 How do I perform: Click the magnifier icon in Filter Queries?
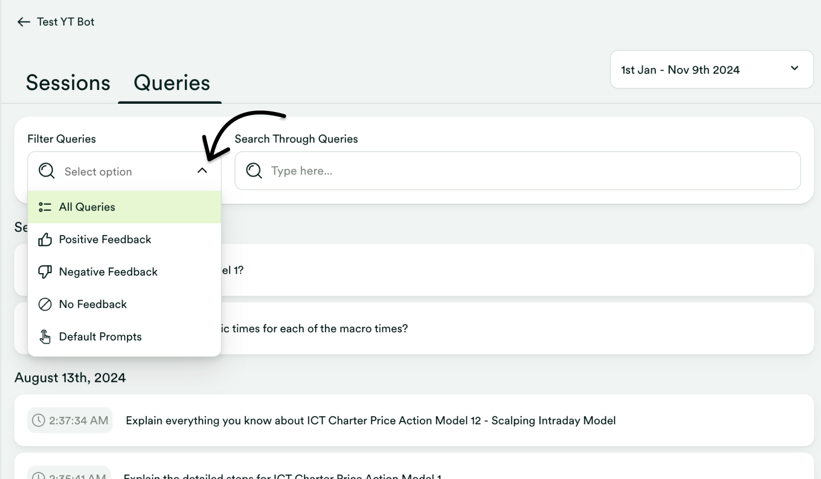pos(46,171)
